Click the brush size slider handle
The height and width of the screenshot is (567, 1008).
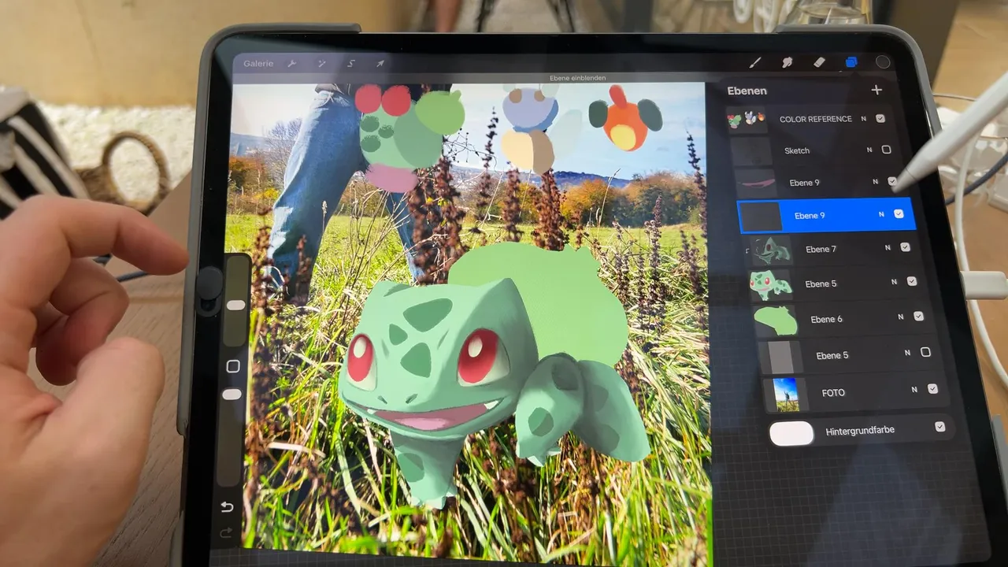coord(235,304)
